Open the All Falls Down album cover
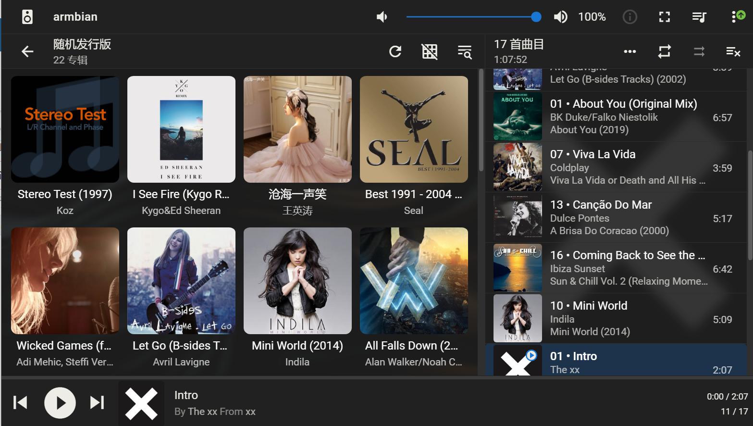 [414, 281]
